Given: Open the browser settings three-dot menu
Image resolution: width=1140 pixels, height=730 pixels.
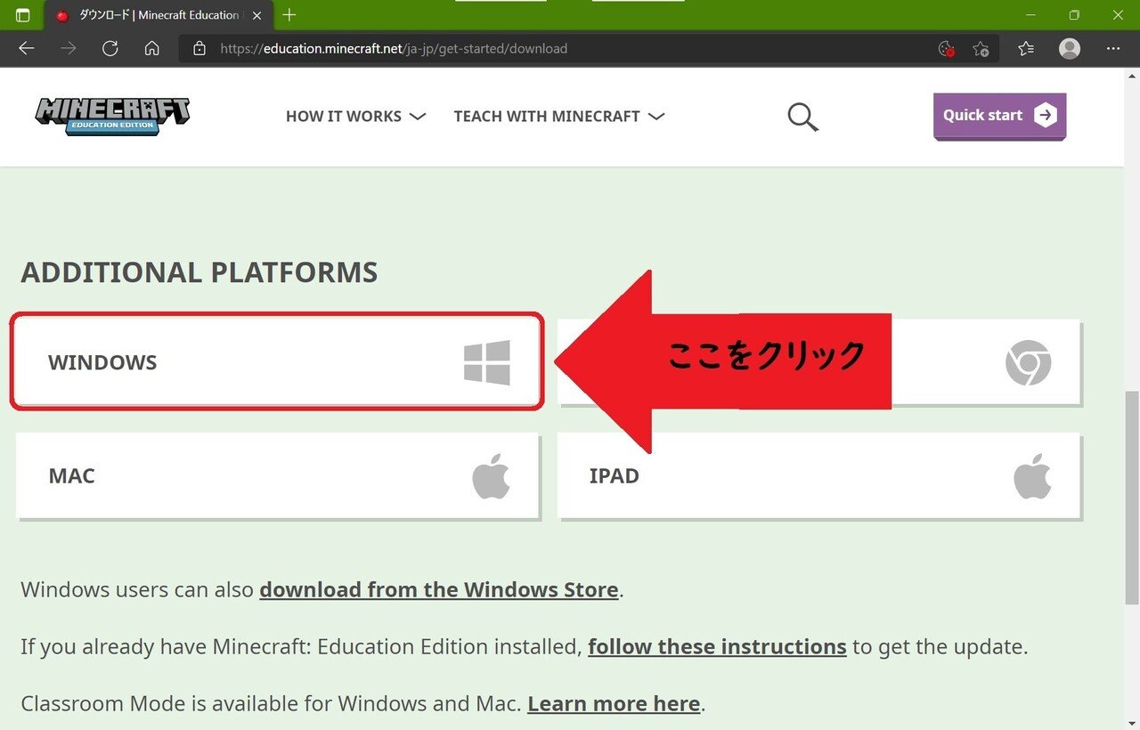Looking at the screenshot, I should 1113,49.
